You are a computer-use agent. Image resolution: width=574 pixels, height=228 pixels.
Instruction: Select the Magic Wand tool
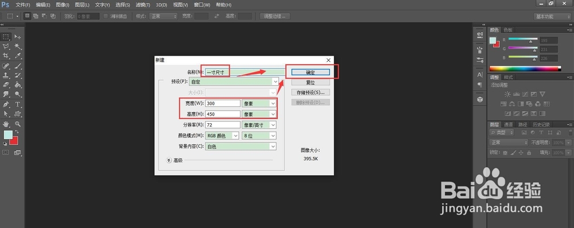click(x=18, y=46)
